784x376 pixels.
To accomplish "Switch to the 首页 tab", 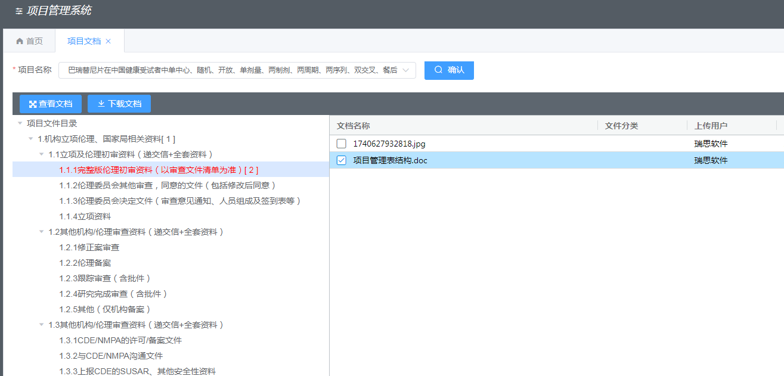I will point(29,41).
